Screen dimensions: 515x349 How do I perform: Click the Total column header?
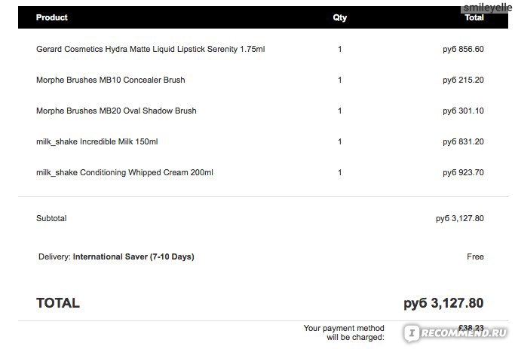click(x=474, y=17)
